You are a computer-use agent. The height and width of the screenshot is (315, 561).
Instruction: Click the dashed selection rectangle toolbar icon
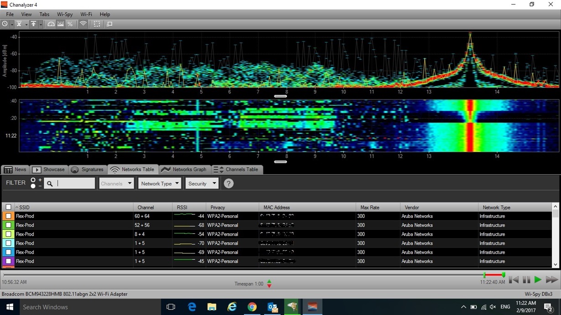pyautogui.click(x=97, y=24)
